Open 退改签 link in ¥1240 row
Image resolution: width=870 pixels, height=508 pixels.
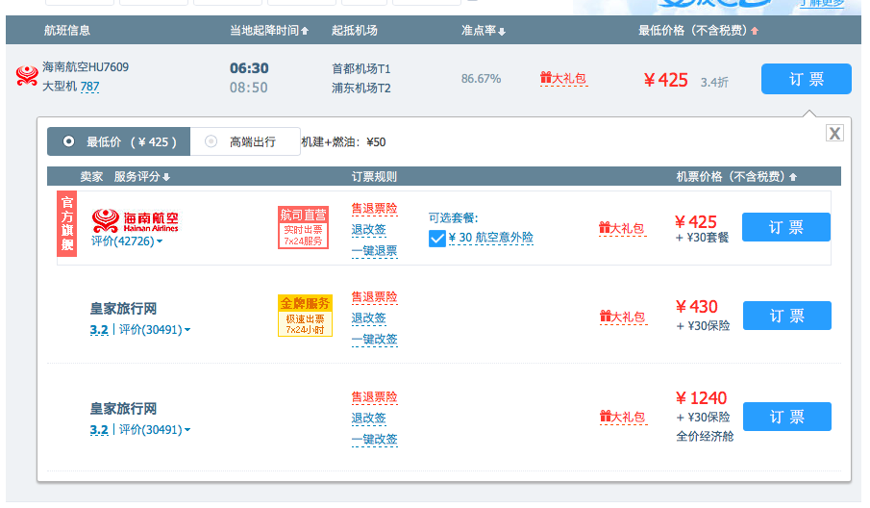[368, 419]
